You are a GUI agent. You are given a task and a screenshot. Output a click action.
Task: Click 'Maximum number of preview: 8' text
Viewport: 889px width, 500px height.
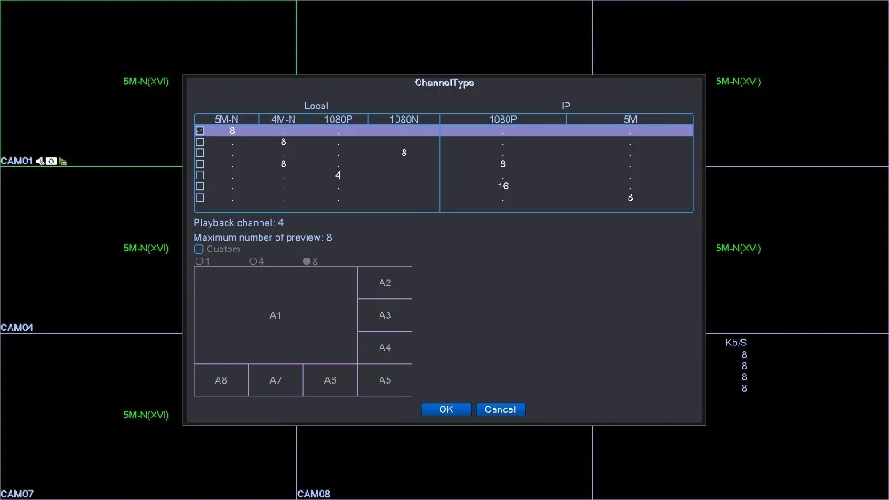coord(262,237)
